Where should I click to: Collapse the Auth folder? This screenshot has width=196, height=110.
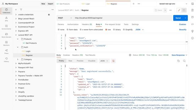[18, 47]
